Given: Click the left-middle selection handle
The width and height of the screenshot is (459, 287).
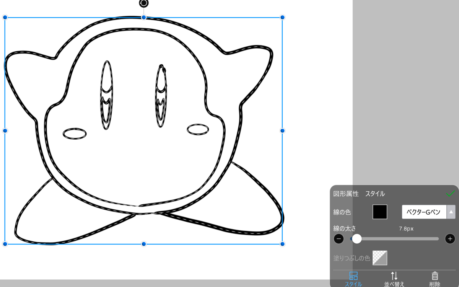Looking at the screenshot, I should click(x=5, y=130).
